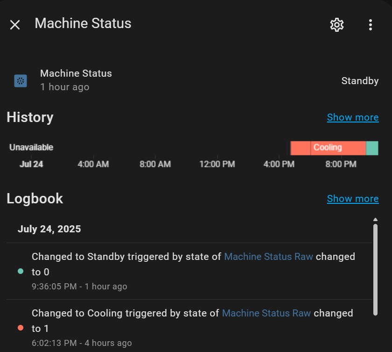Show more History details

352,117
